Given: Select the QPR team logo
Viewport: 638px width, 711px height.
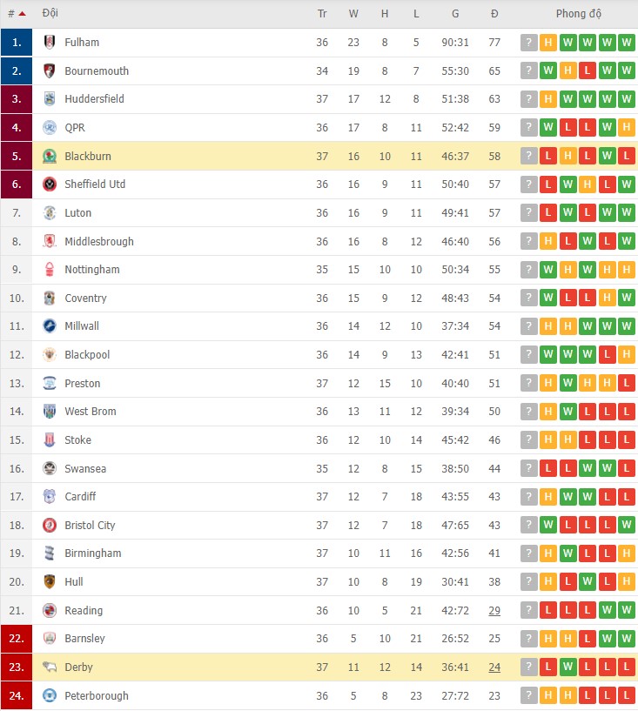Looking at the screenshot, I should click(49, 127).
